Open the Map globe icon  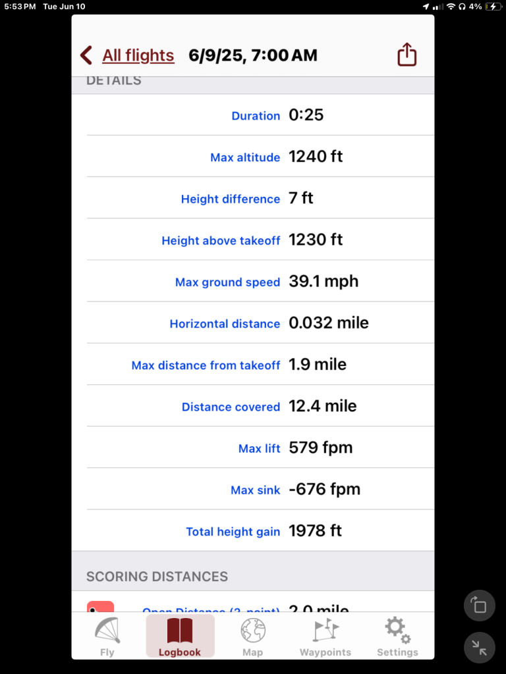coord(252,630)
